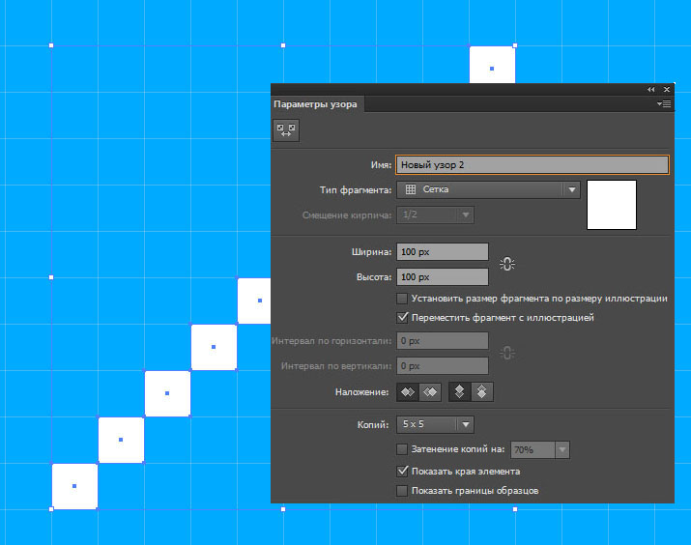This screenshot has width=691, height=545.
Task: Enable 'Затенение копий на' checkbox
Action: (403, 449)
